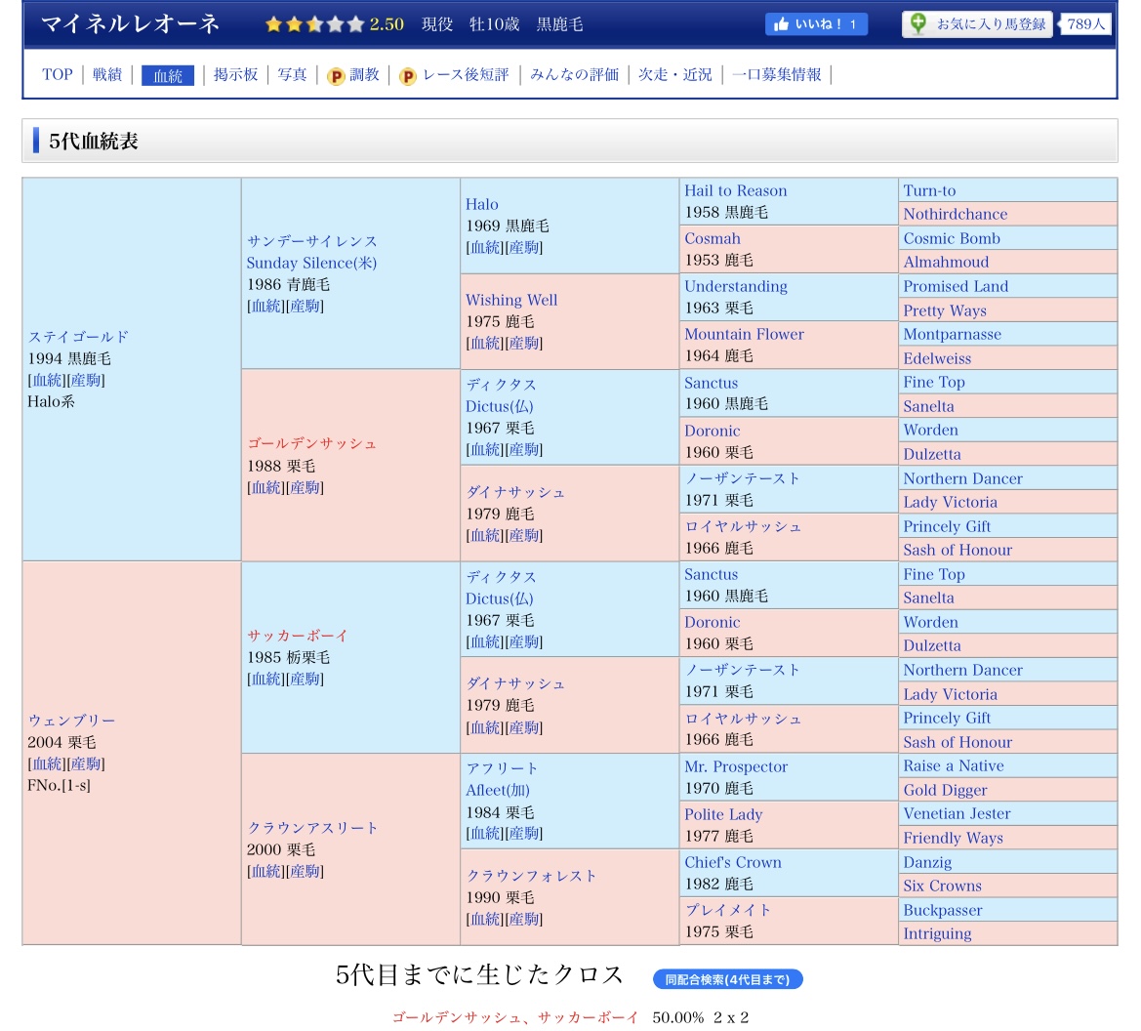
Task: Open the 次走・近況 tab
Action: pyautogui.click(x=674, y=74)
